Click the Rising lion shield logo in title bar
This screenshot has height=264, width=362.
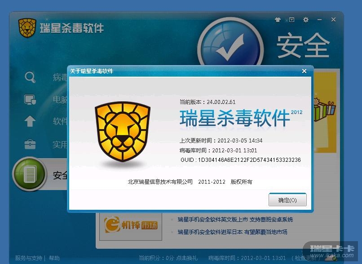tap(27, 28)
